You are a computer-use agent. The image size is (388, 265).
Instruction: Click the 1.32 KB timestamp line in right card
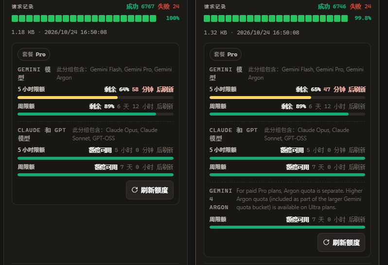coord(251,33)
